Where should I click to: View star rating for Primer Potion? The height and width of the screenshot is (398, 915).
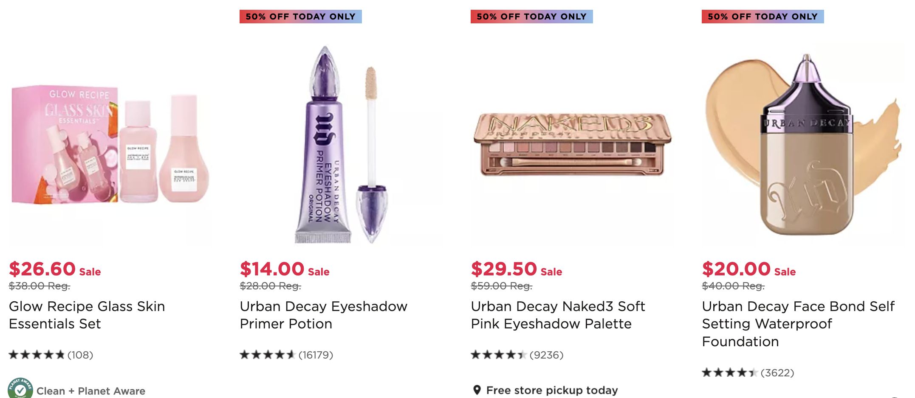coord(267,355)
